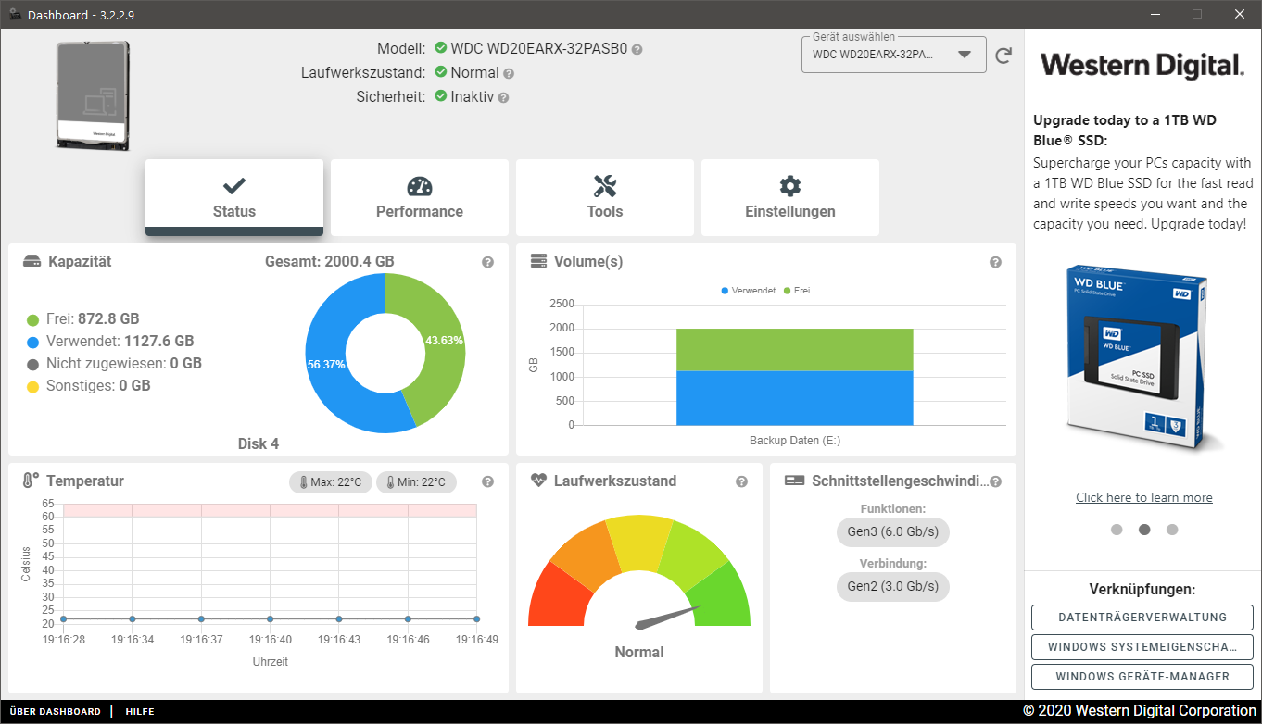This screenshot has width=1262, height=724.
Task: Open the Kapazität panel help icon
Action: pyautogui.click(x=488, y=262)
